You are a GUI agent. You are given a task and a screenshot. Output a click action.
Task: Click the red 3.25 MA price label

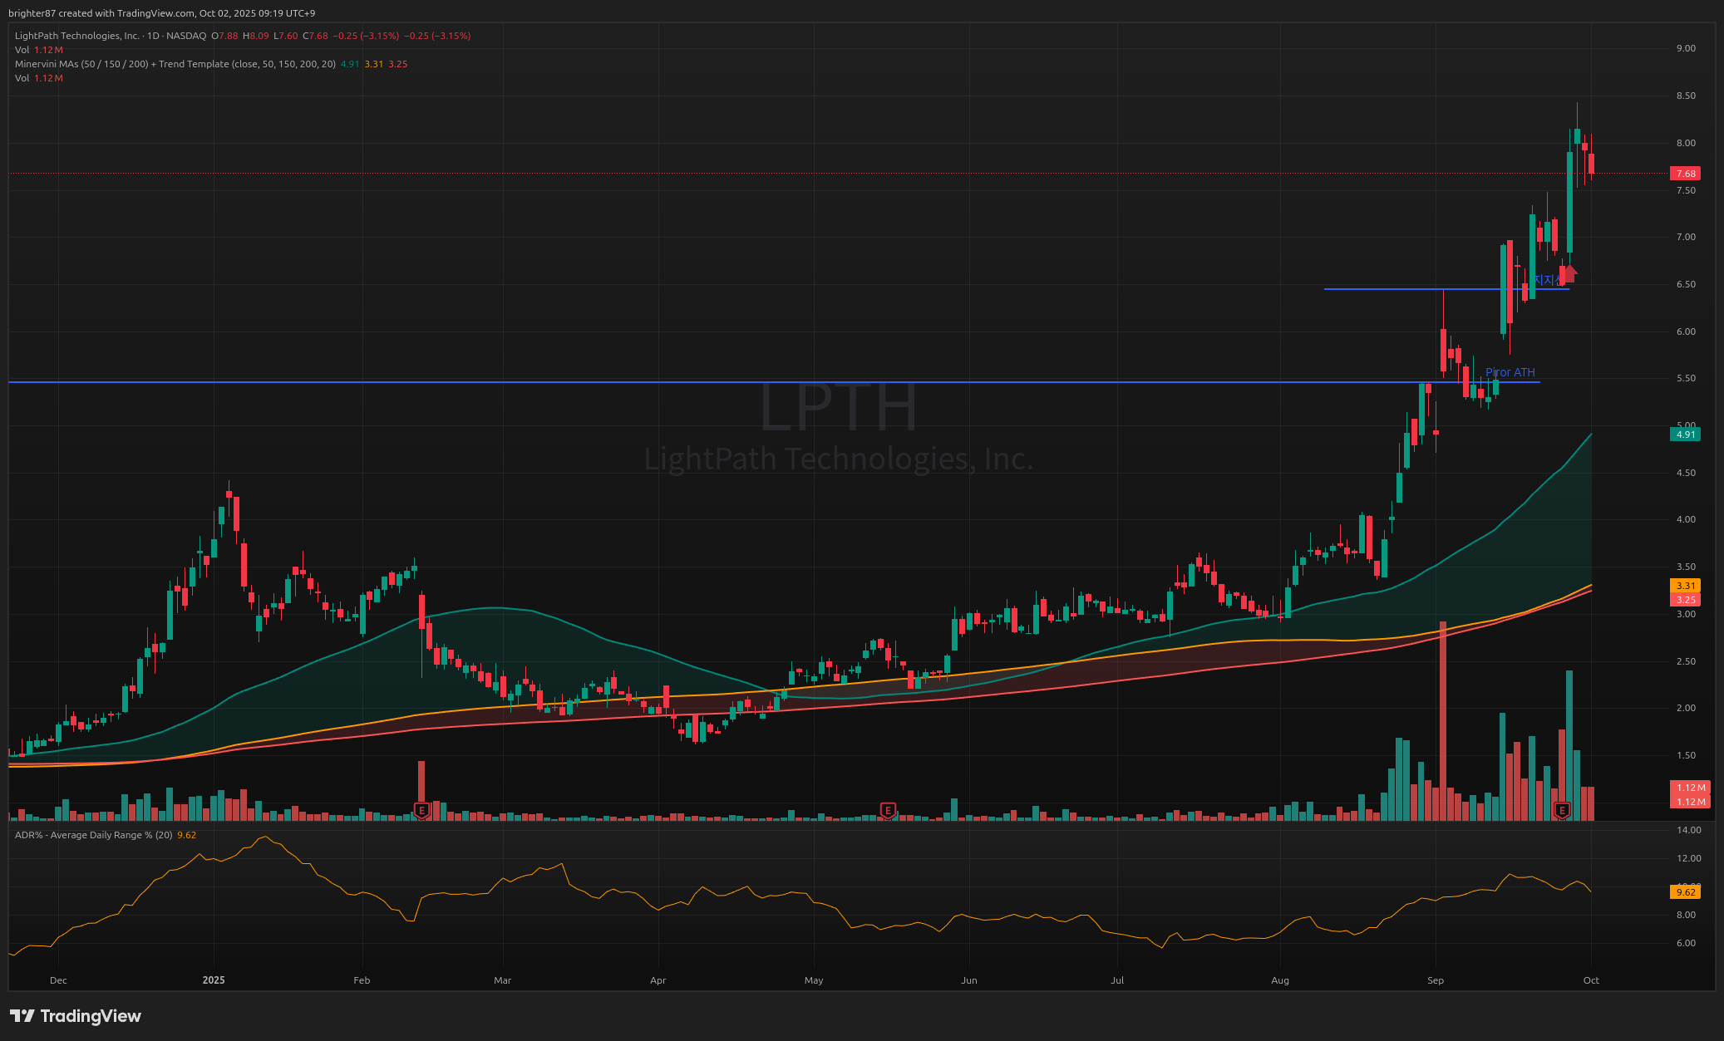point(1685,600)
